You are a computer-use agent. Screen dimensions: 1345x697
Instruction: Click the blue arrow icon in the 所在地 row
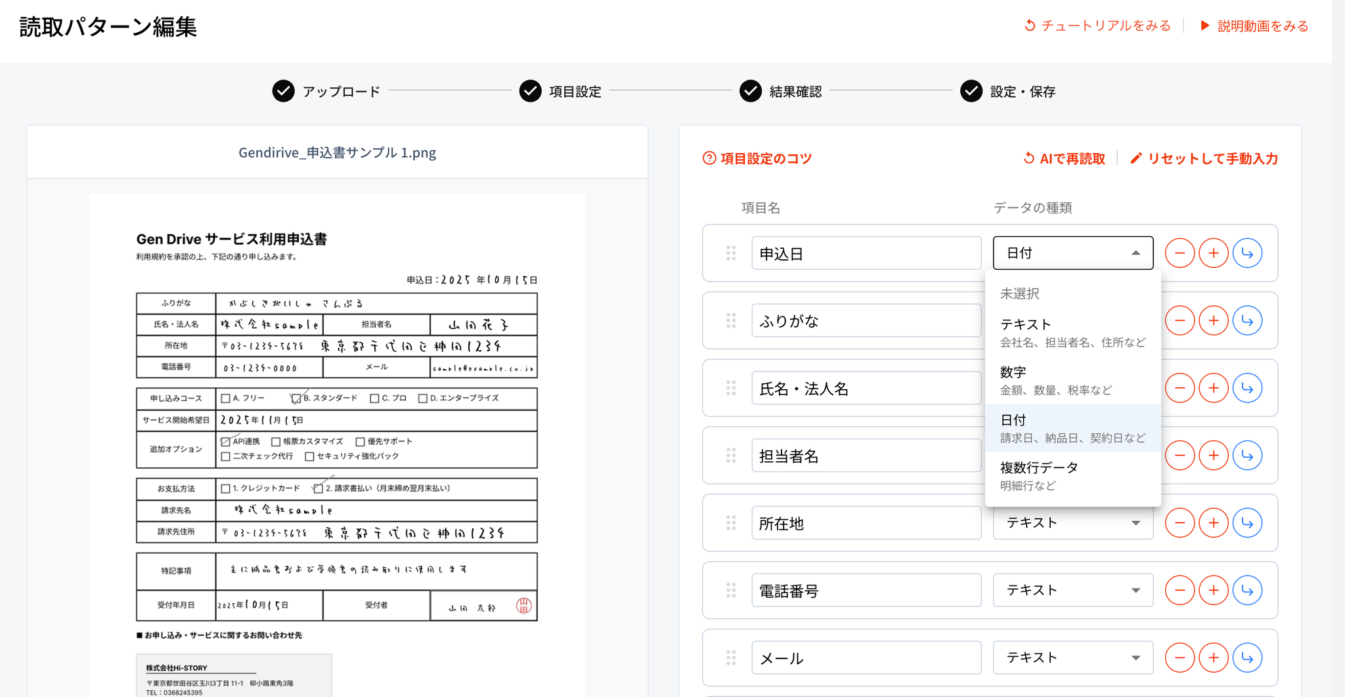click(1247, 523)
